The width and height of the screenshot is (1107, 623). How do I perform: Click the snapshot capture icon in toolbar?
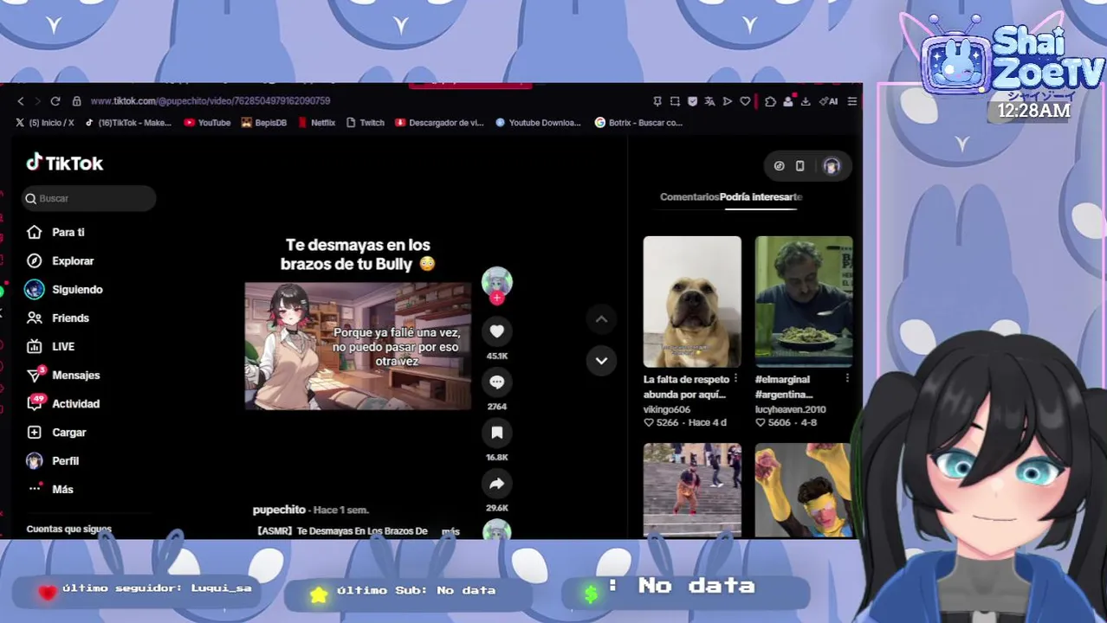pyautogui.click(x=675, y=101)
